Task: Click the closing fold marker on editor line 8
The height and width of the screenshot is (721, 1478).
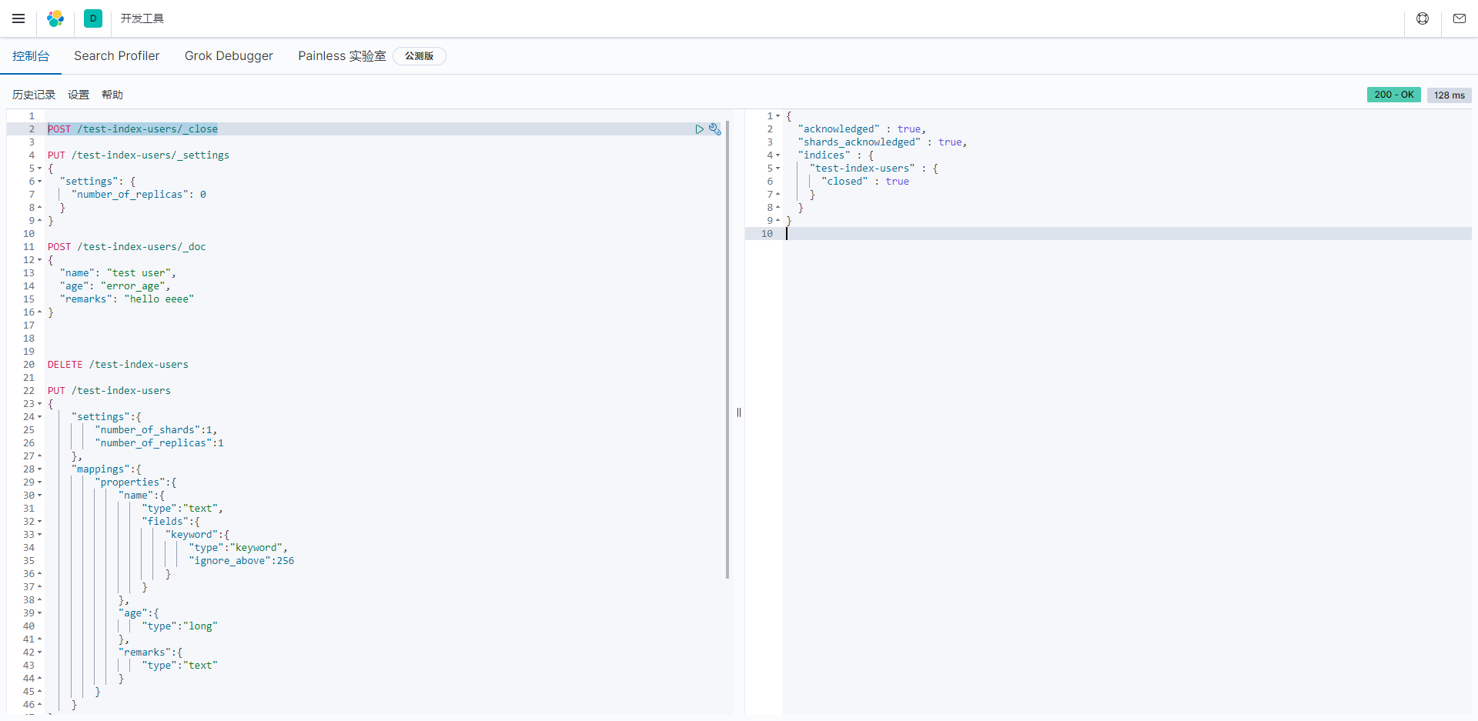Action: pos(40,208)
